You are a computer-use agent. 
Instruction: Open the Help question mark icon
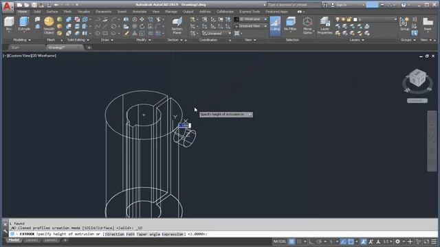(404, 5)
